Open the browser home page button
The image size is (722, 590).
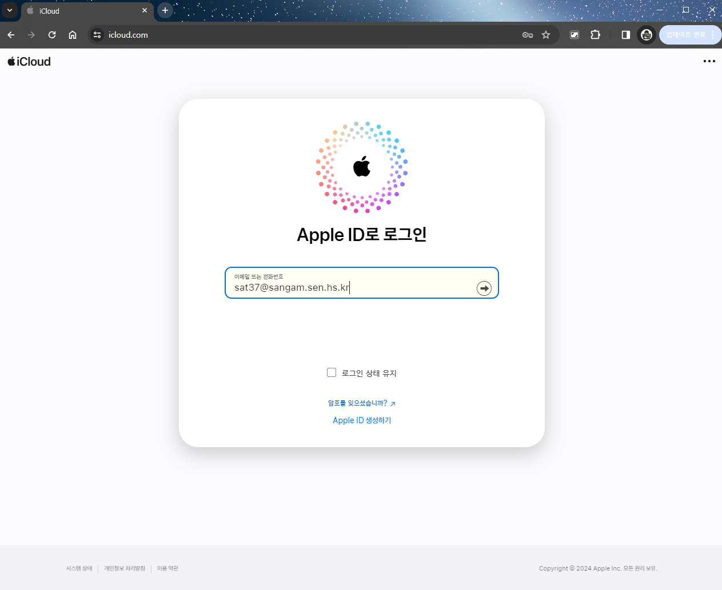(73, 35)
